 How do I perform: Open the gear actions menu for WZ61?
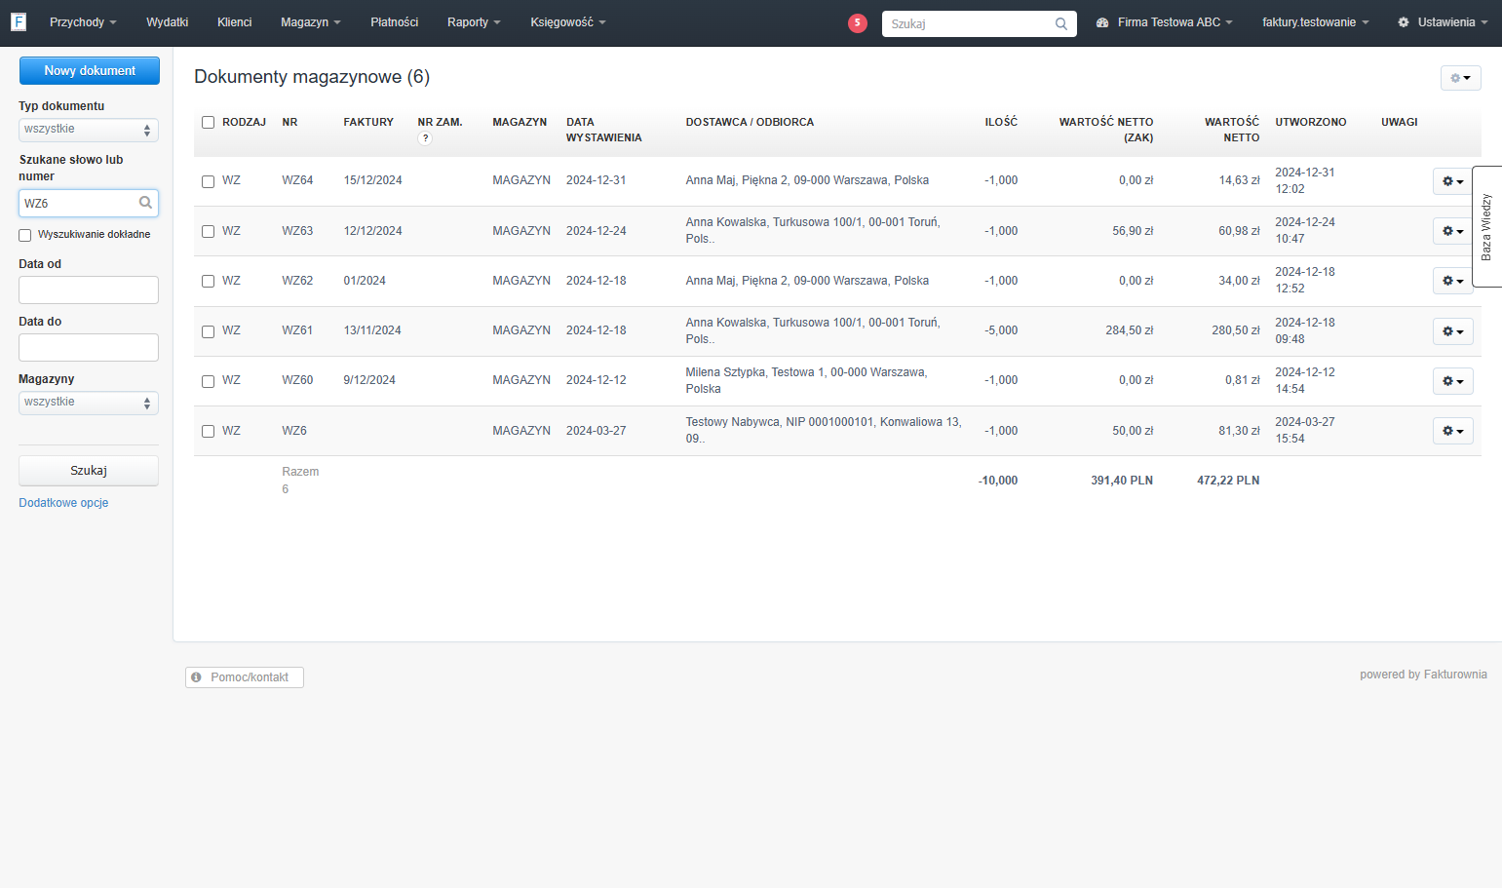point(1452,331)
